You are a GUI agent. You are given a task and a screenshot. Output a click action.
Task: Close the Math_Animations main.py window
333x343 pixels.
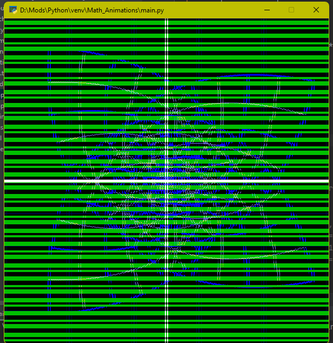316,10
